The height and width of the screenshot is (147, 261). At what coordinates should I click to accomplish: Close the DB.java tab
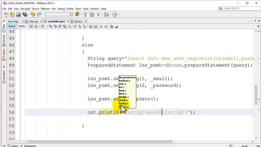coord(86,22)
